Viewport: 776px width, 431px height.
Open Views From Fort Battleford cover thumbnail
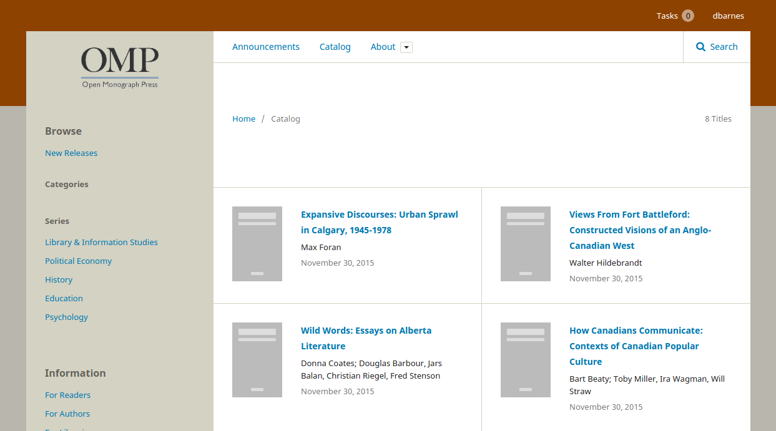(x=526, y=244)
